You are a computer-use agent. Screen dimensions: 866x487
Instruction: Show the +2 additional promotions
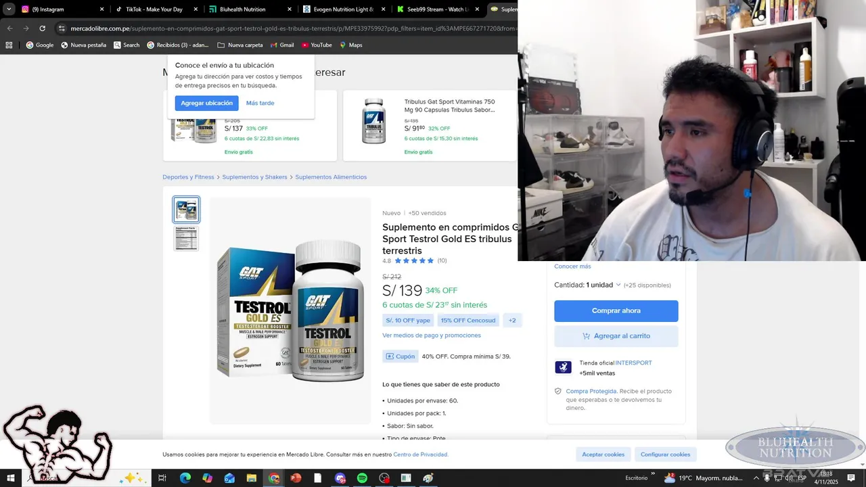[512, 321]
